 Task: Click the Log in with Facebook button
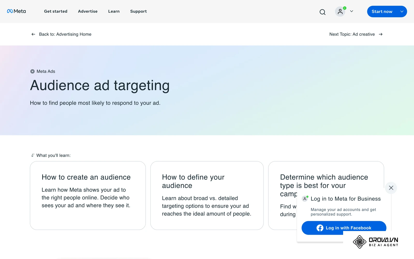tap(344, 228)
